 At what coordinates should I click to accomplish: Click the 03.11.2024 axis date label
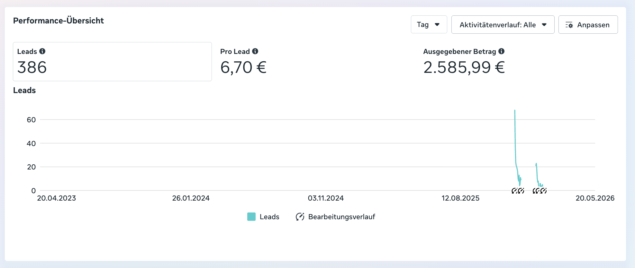pyautogui.click(x=326, y=198)
